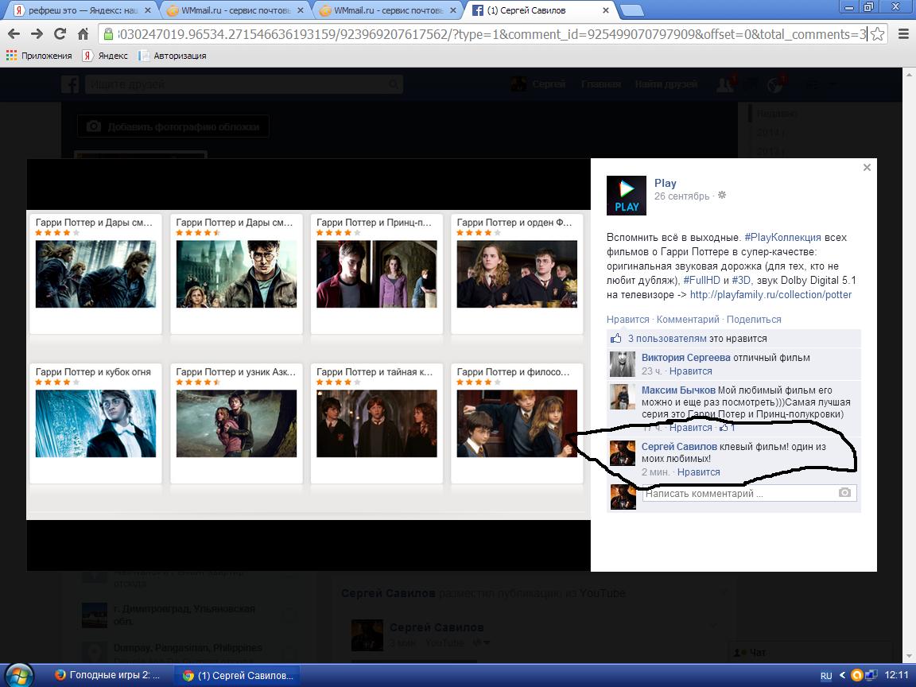Close the photo viewer overlay
This screenshot has width=916, height=687.
coord(867,168)
